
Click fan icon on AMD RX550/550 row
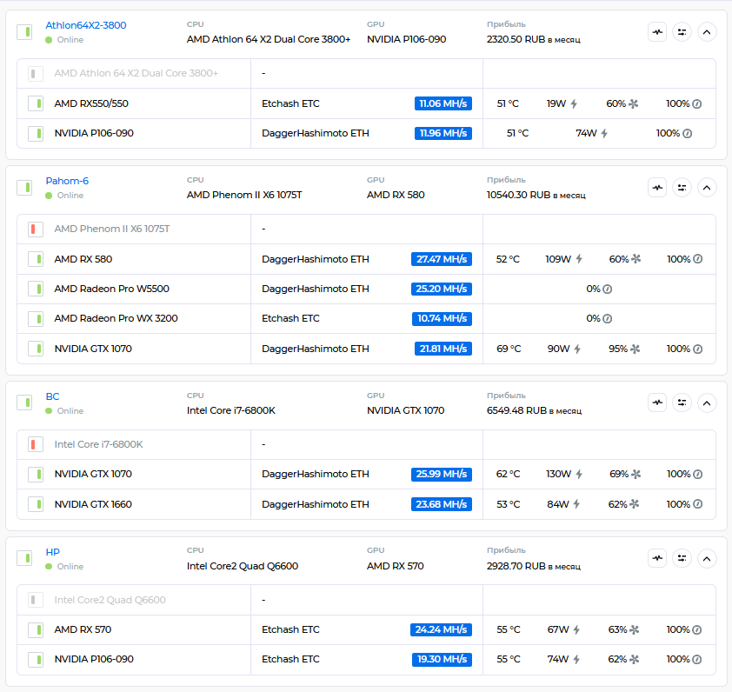634,104
